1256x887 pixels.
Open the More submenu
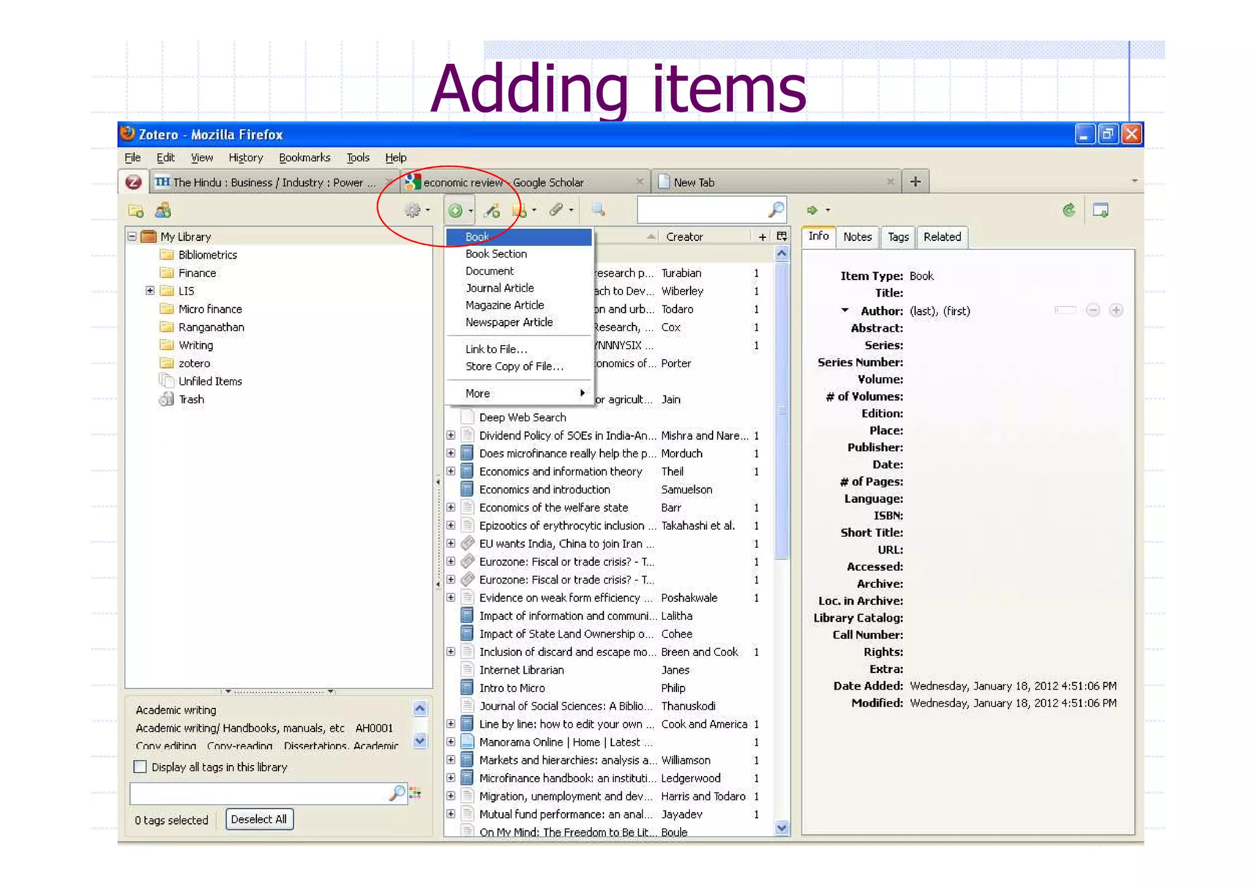[519, 393]
